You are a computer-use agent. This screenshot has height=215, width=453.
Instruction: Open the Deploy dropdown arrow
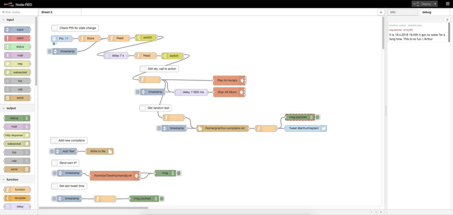(x=435, y=4)
